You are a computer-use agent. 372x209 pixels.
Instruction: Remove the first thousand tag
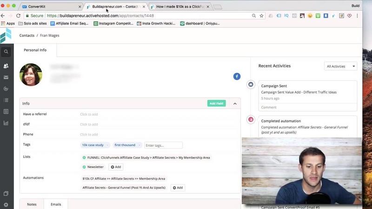139,145
